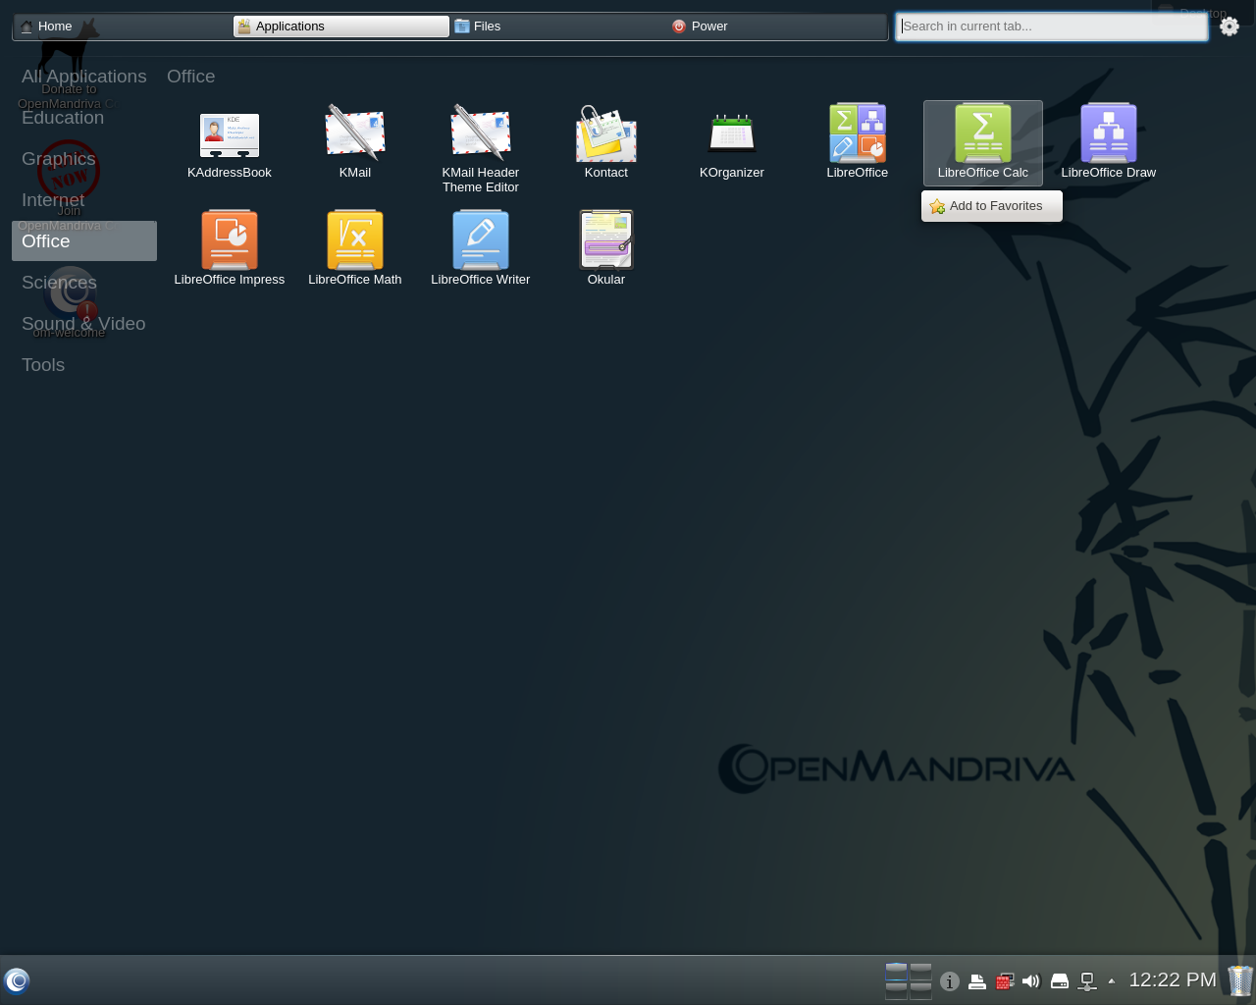Open KOrganizer calendar app
This screenshot has width=1256, height=1005.
pos(732,143)
